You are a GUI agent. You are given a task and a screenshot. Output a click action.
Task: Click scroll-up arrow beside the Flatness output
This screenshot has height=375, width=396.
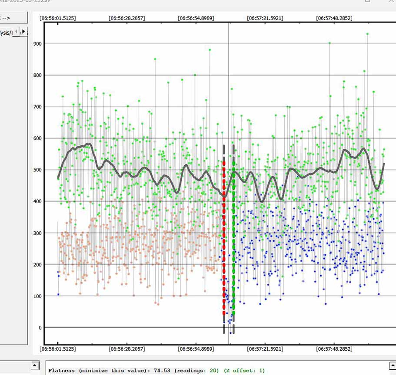[393, 365]
